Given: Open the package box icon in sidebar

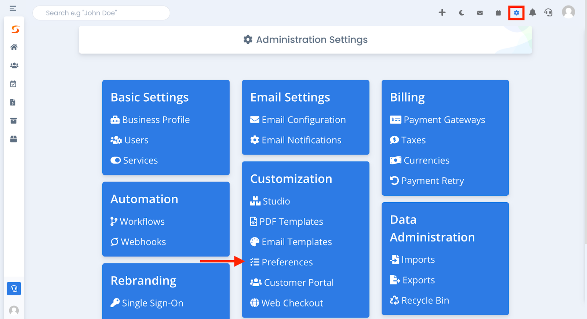Looking at the screenshot, I should tap(14, 139).
